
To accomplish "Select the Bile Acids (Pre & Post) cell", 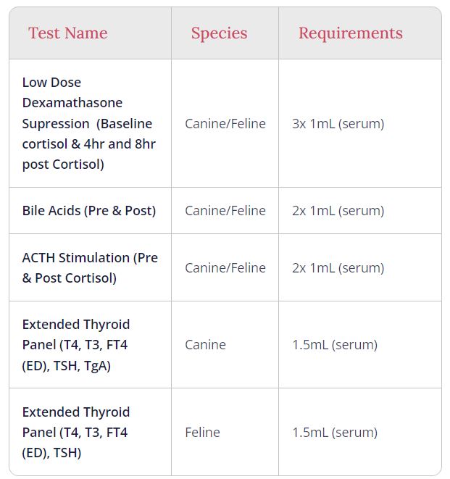I will coord(89,211).
